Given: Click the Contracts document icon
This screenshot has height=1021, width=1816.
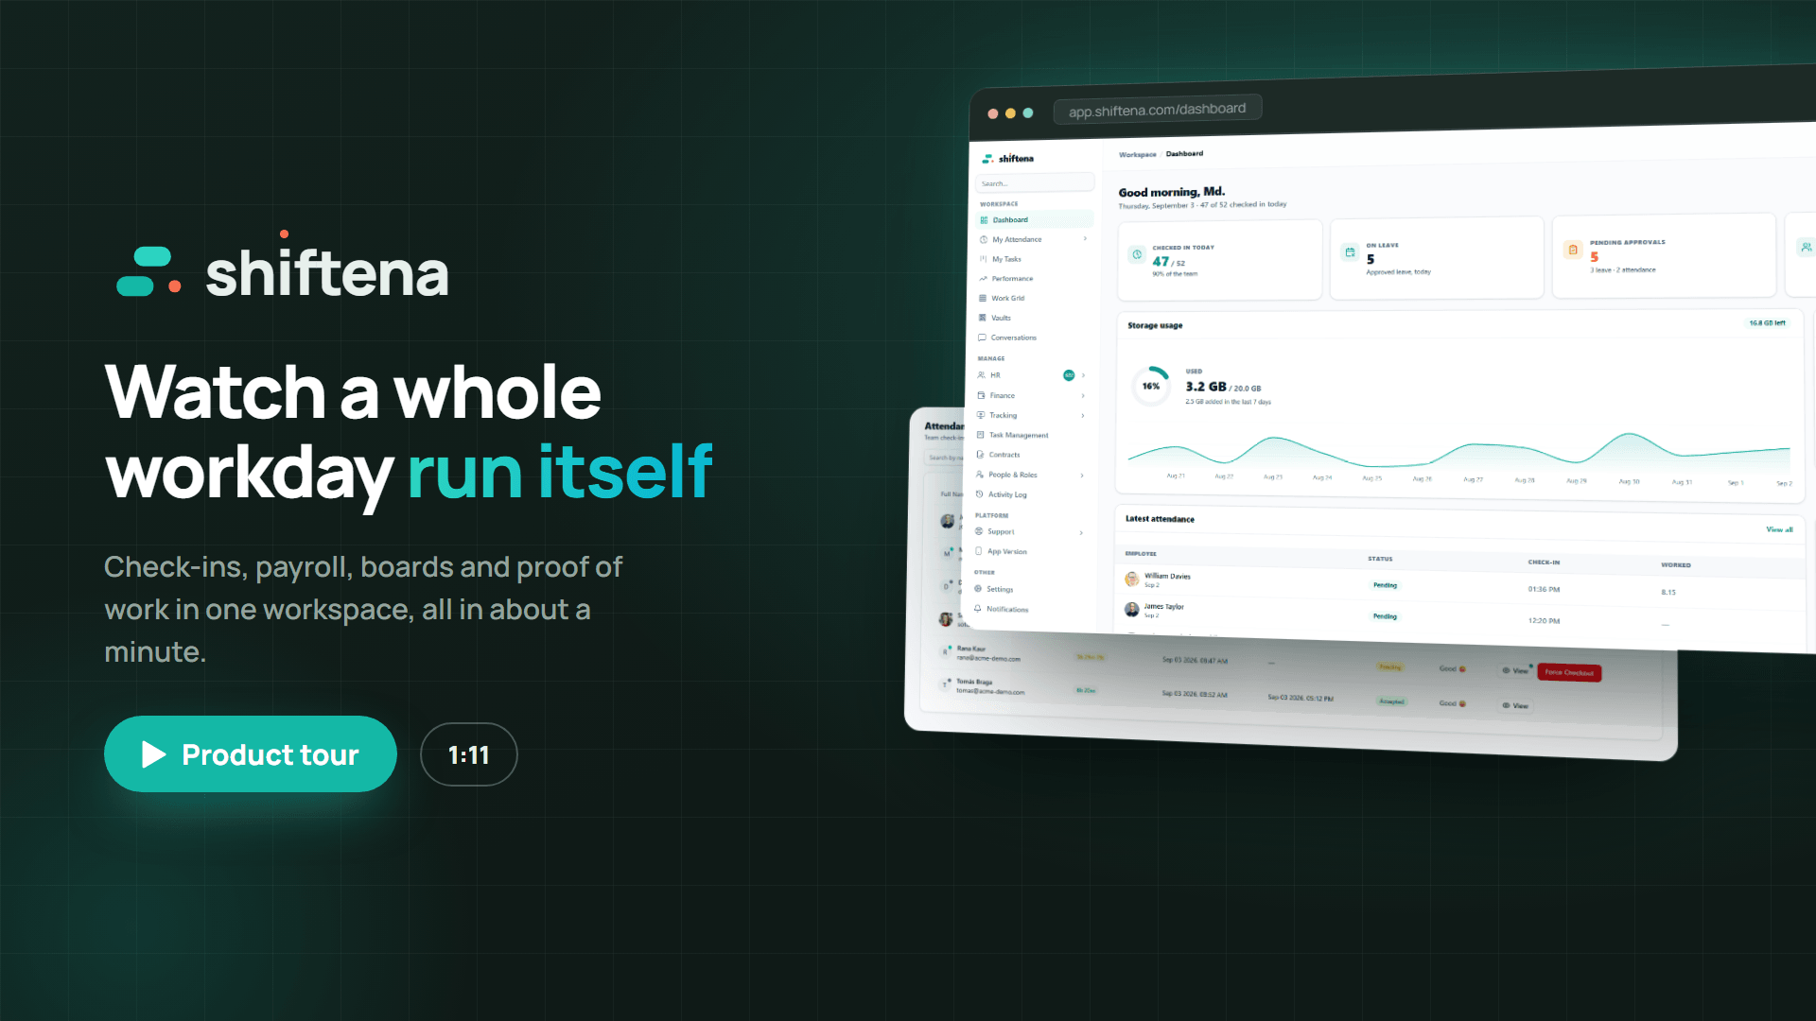Looking at the screenshot, I should [980, 455].
